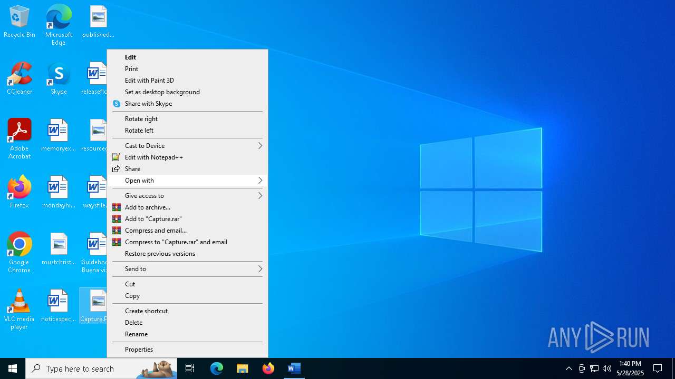Choose Rotate left
The image size is (675, 379).
(187, 131)
